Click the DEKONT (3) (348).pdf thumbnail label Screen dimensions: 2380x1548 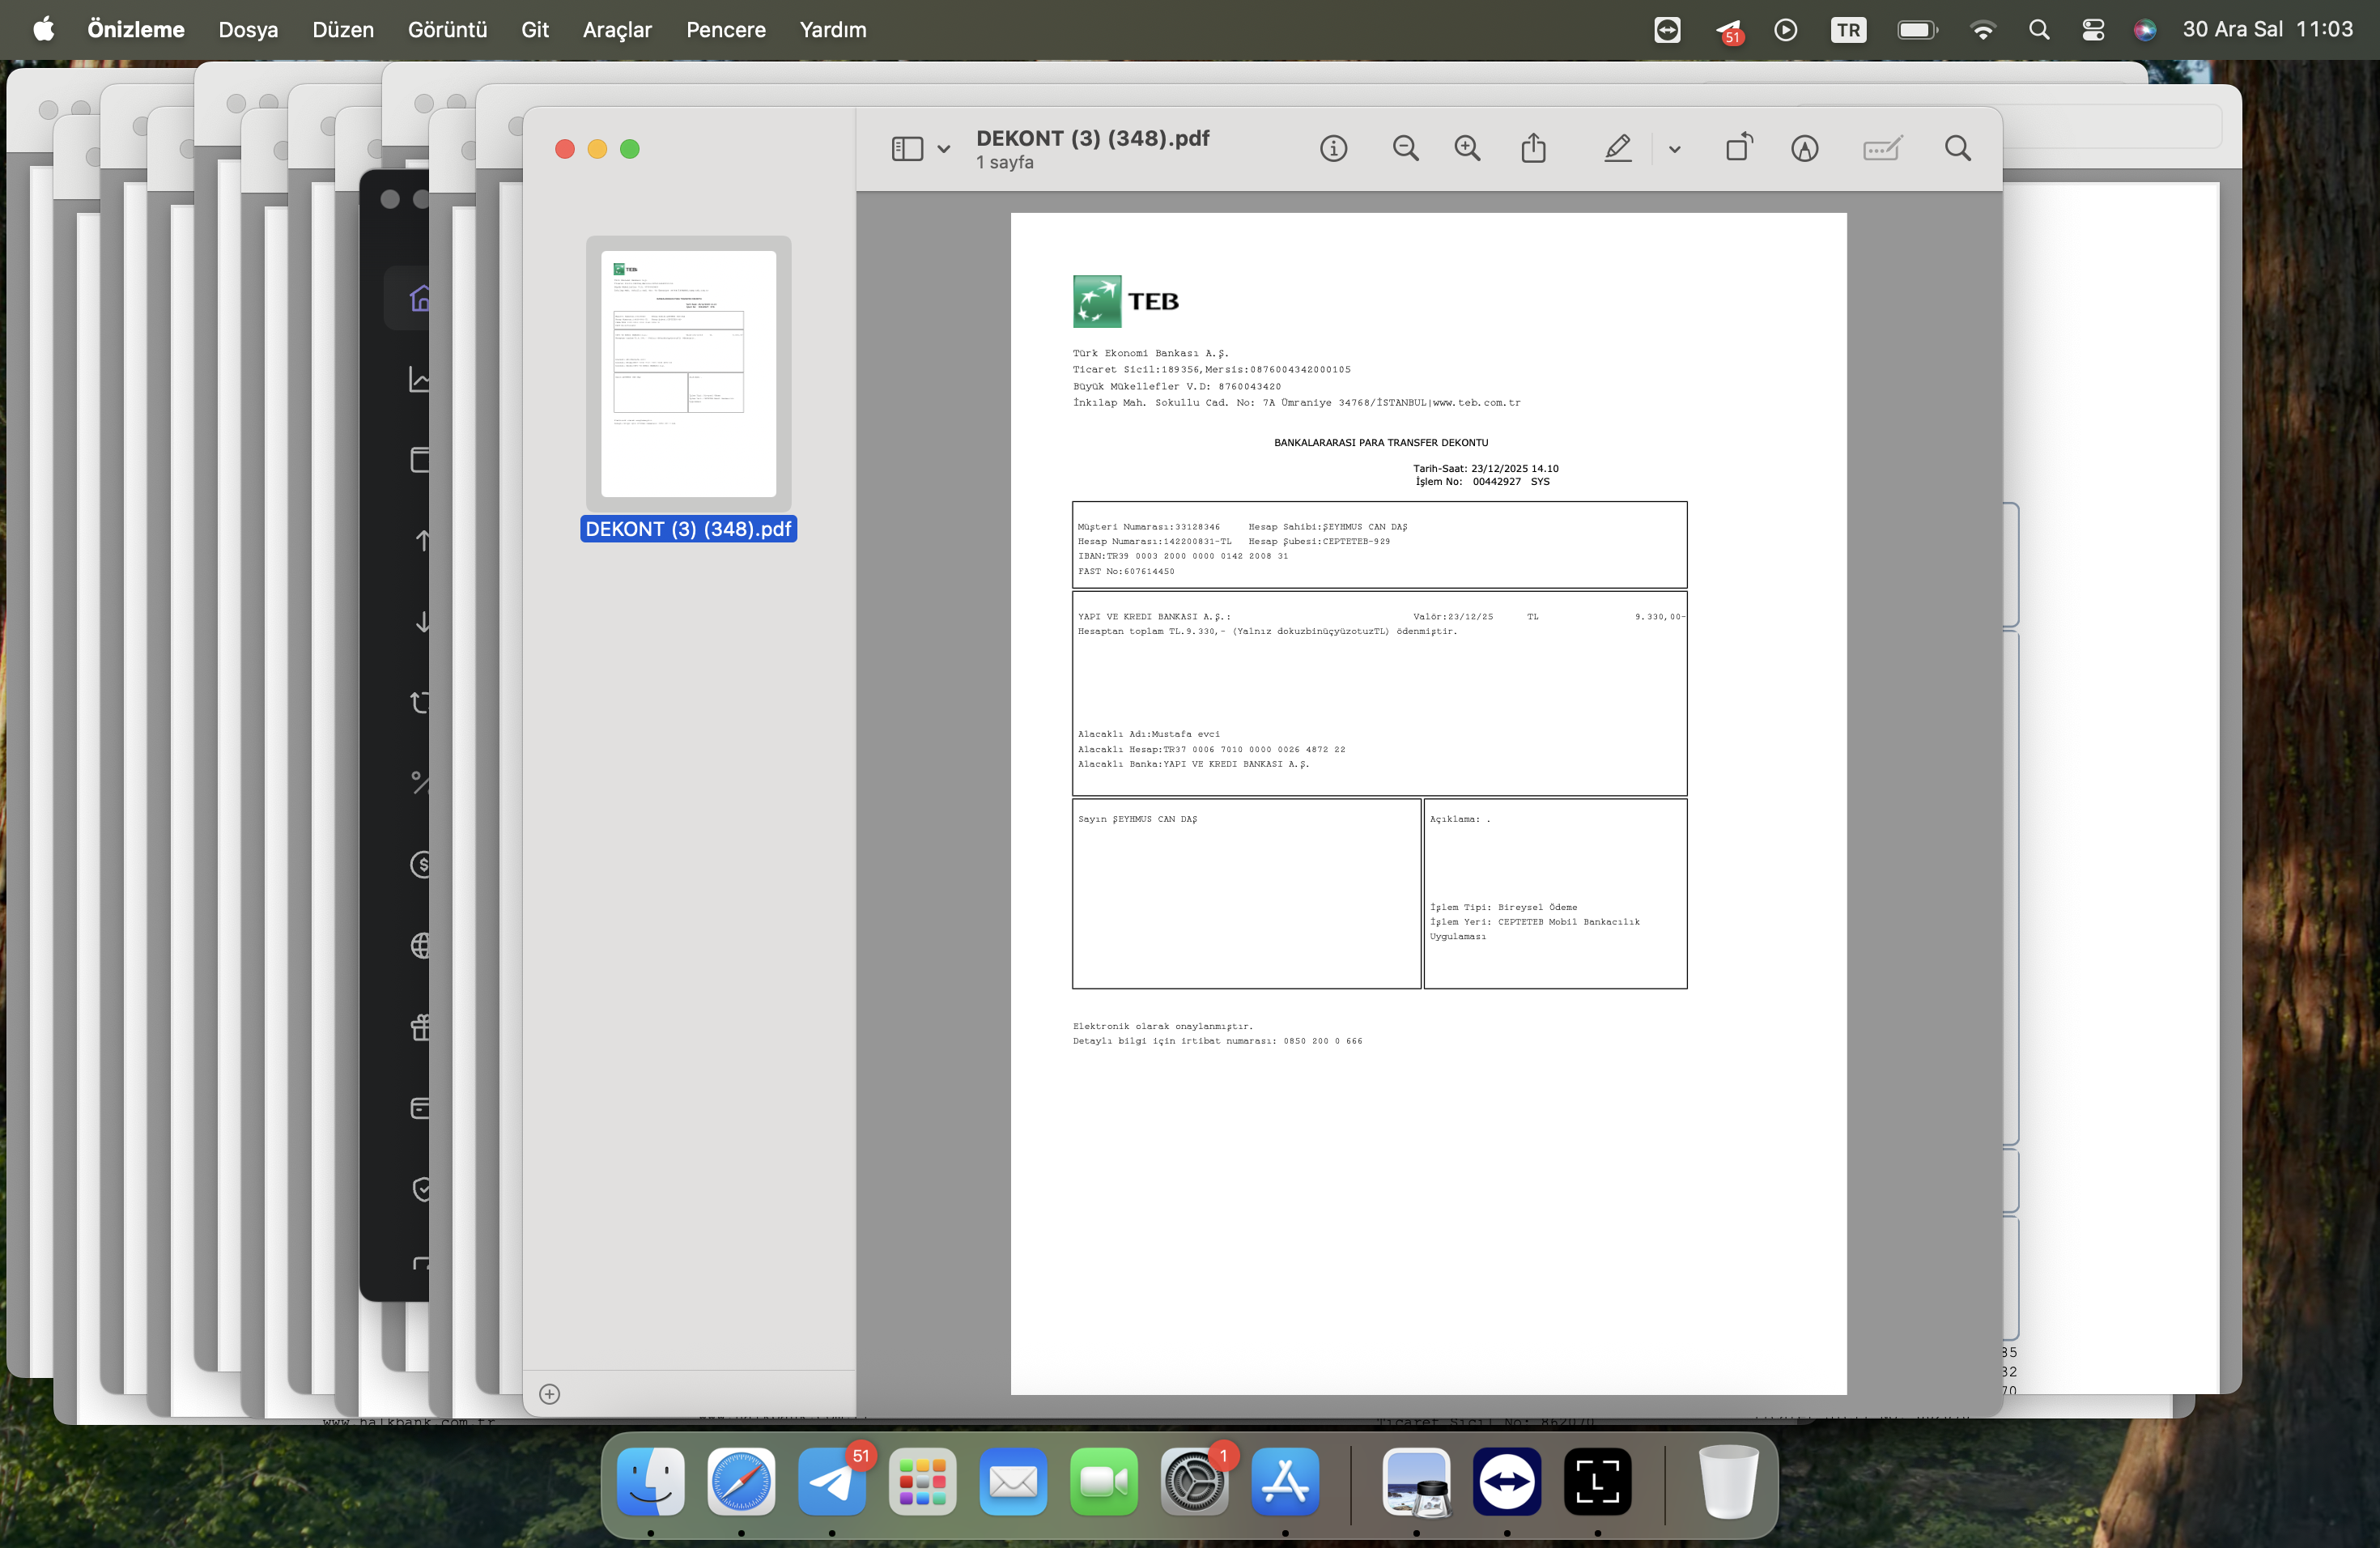(x=688, y=529)
